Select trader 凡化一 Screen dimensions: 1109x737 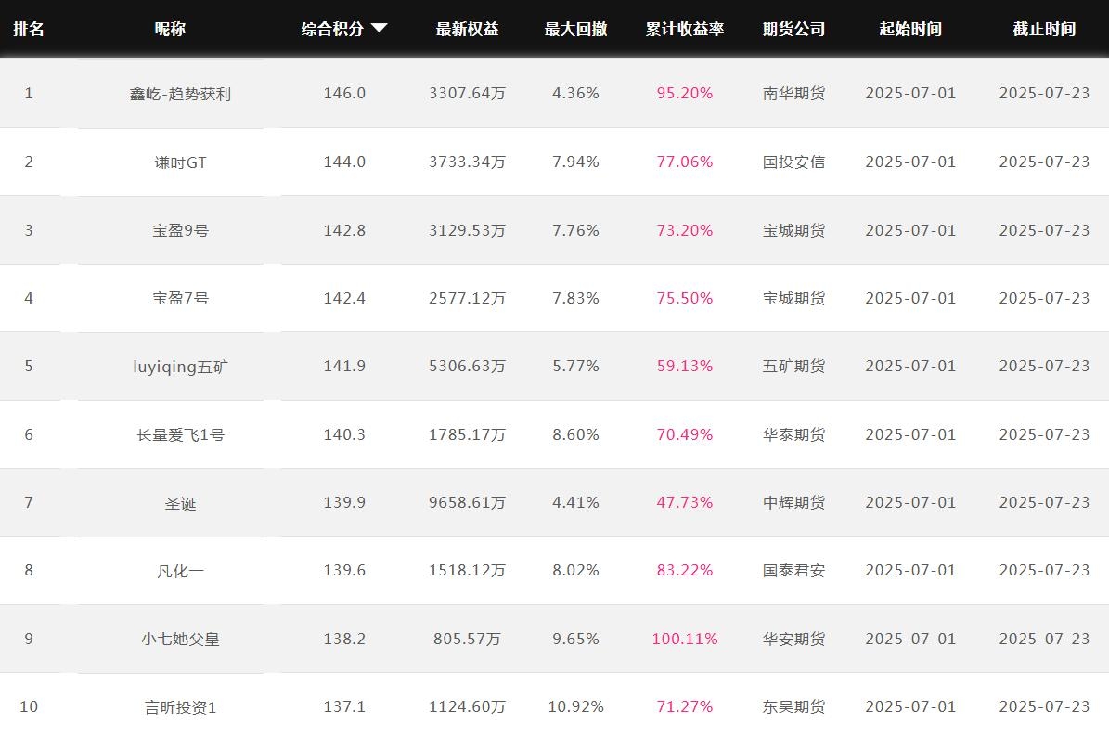pyautogui.click(x=180, y=571)
